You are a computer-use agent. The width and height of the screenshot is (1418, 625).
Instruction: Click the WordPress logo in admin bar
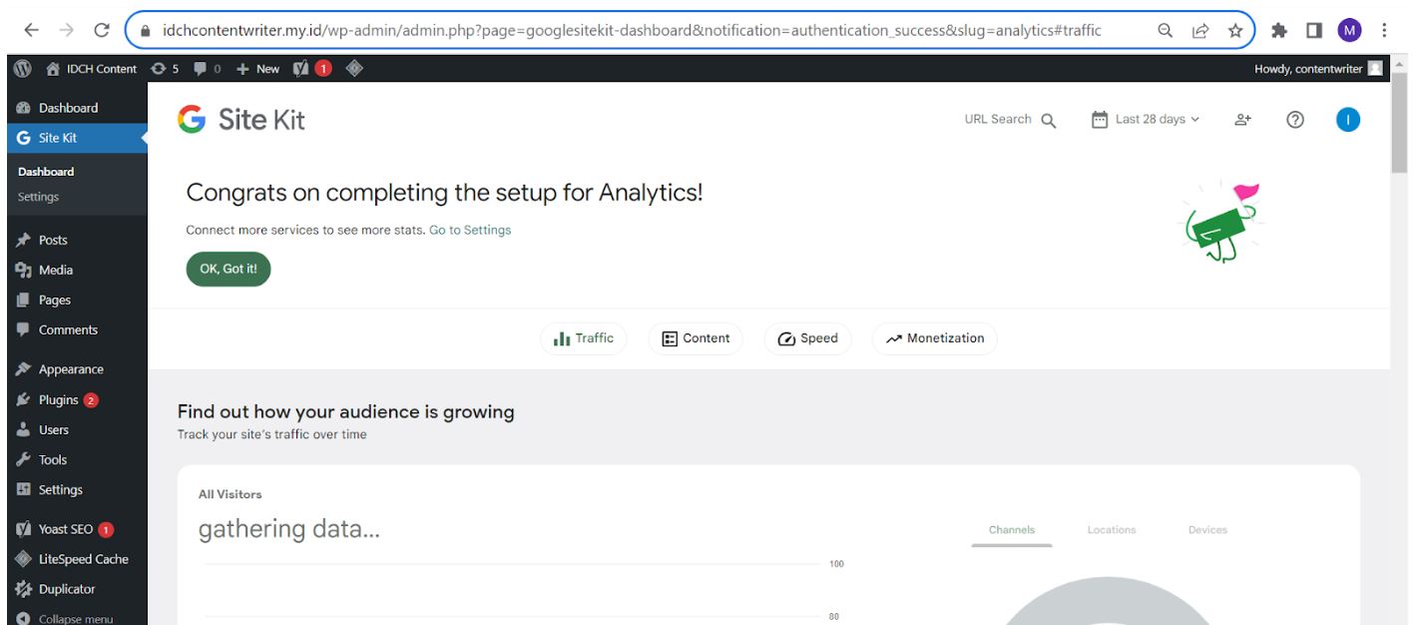pos(22,69)
